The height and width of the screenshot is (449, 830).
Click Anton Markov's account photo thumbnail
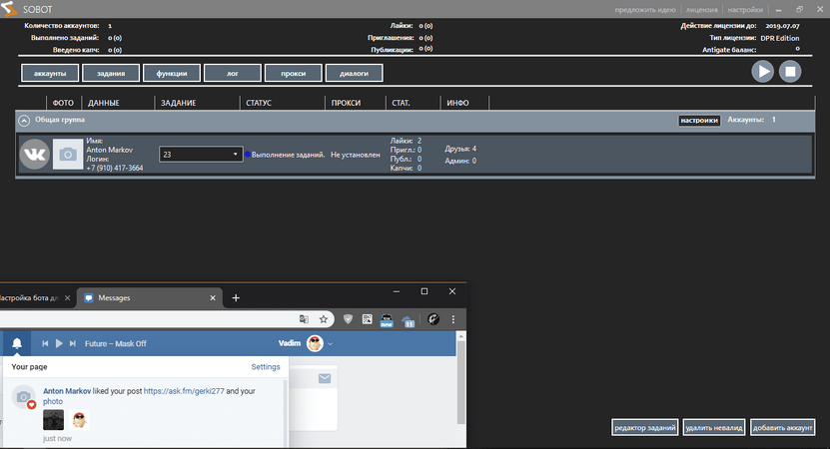[x=68, y=155]
